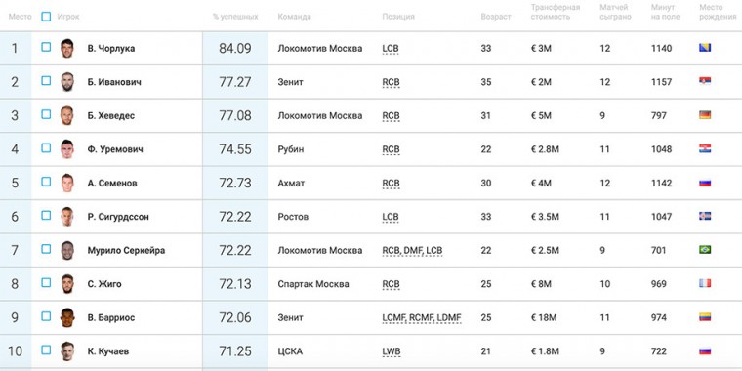Screen dimensions: 742x371
Task: Click the Bosnian flag icon for В. Чорлука
Action: (x=705, y=47)
